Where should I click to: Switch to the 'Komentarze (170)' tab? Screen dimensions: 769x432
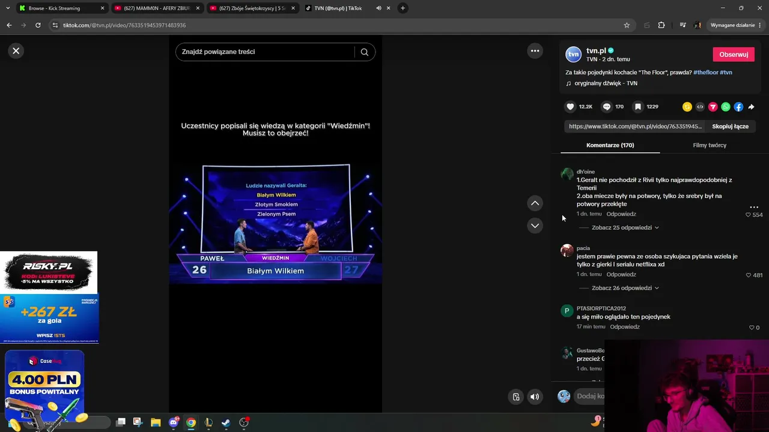point(610,145)
